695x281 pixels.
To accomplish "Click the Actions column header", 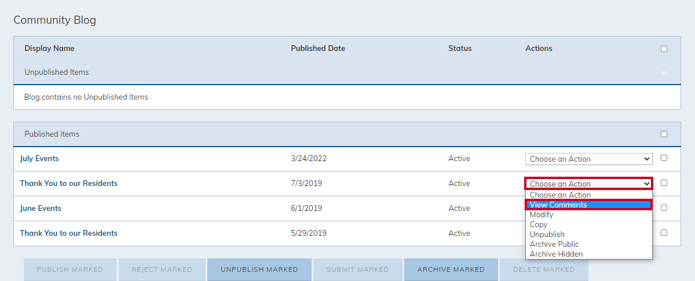I will (539, 49).
